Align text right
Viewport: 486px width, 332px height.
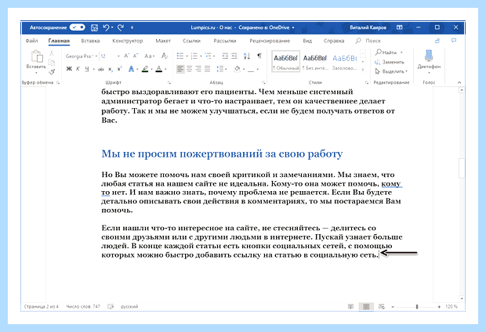click(198, 69)
